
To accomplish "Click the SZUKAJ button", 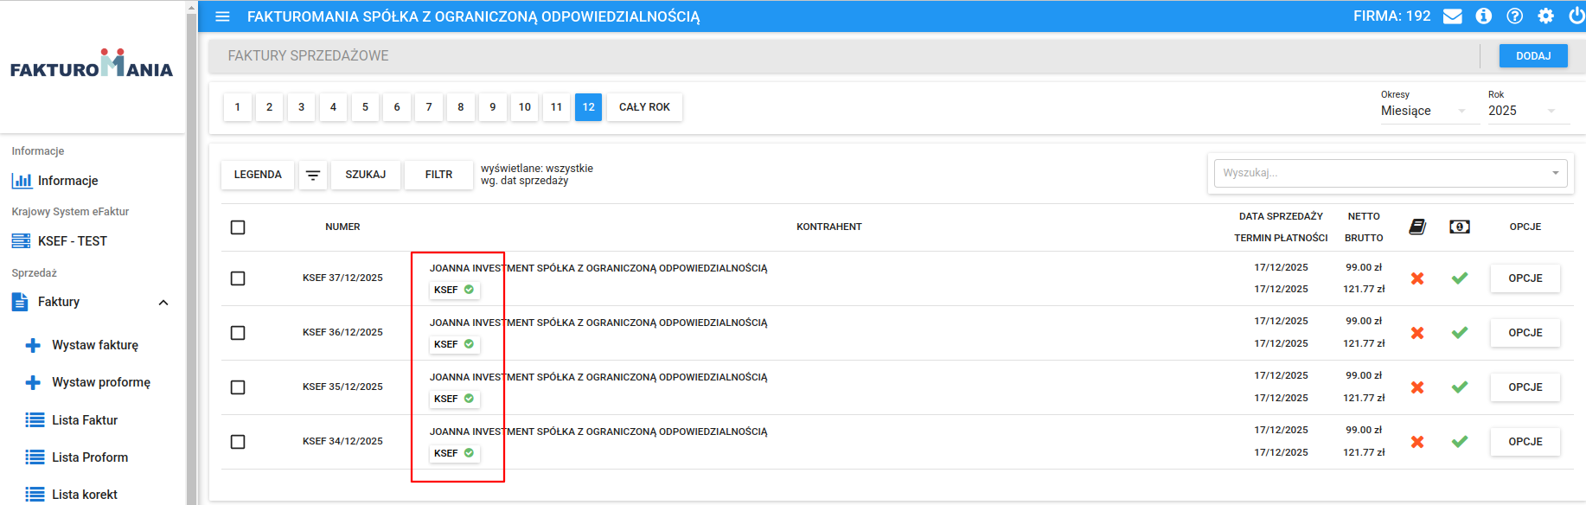I will (x=366, y=175).
